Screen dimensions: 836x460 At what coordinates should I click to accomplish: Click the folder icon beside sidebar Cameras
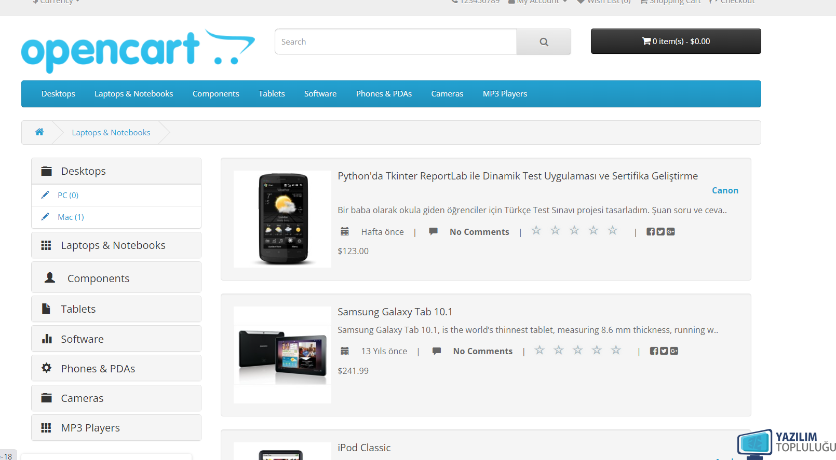tap(47, 398)
